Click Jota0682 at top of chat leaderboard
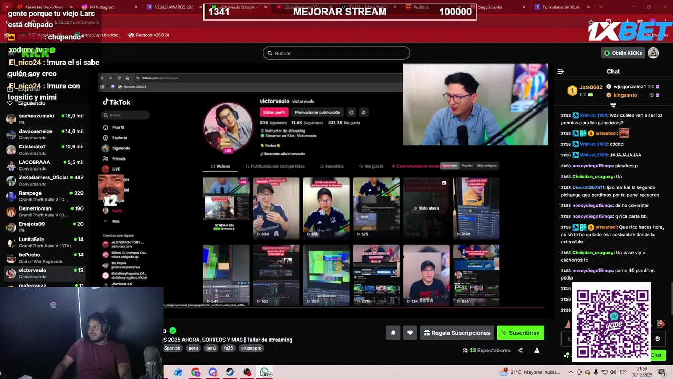 590,87
